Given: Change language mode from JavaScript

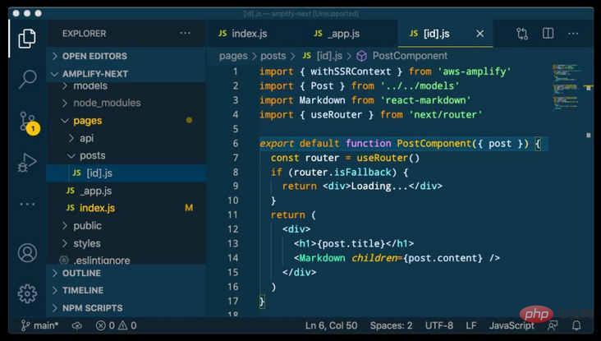Looking at the screenshot, I should click(512, 325).
